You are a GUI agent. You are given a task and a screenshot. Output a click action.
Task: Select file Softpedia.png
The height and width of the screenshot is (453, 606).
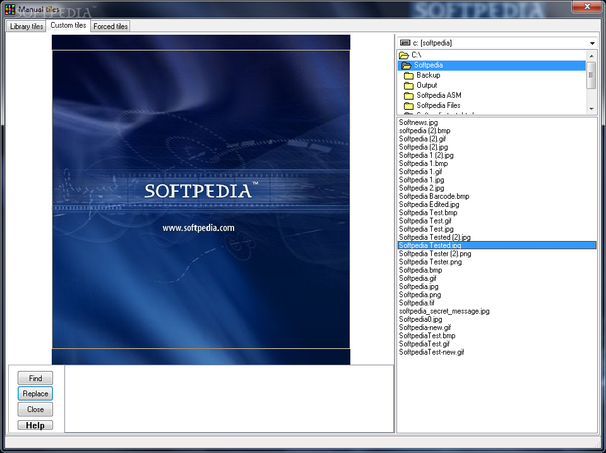420,295
